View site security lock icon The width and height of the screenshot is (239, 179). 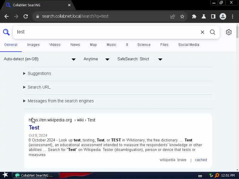pos(38,16)
